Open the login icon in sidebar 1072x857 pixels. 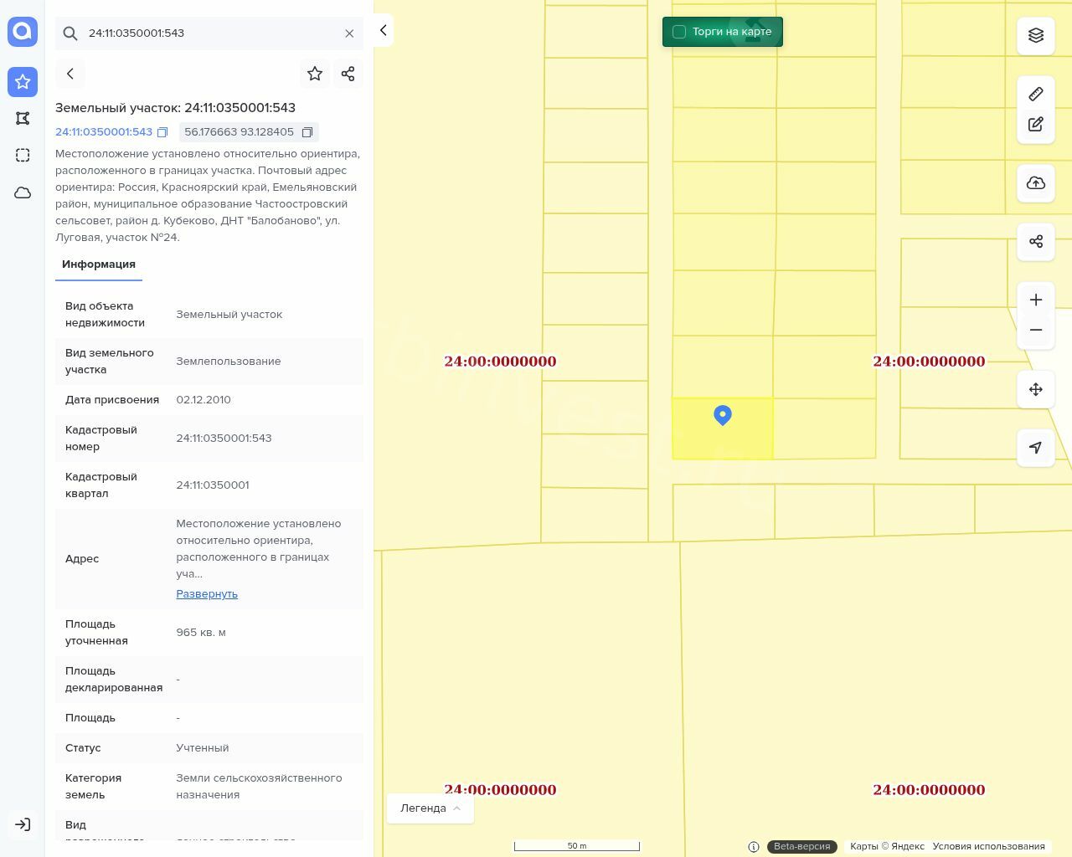(x=23, y=824)
